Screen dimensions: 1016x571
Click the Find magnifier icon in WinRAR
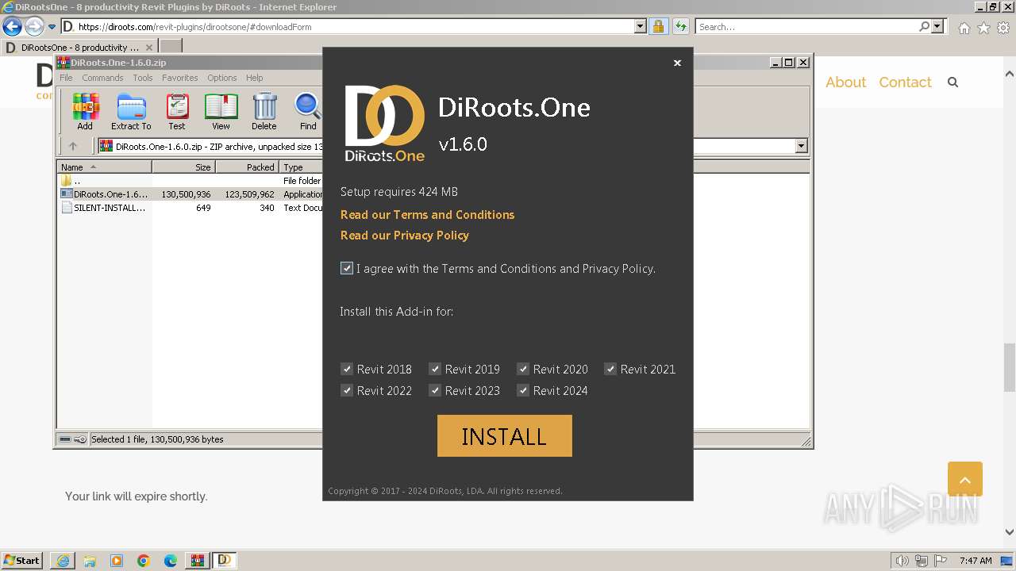(308, 111)
